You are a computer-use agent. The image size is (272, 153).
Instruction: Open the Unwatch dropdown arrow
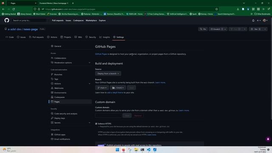click(x=225, y=29)
